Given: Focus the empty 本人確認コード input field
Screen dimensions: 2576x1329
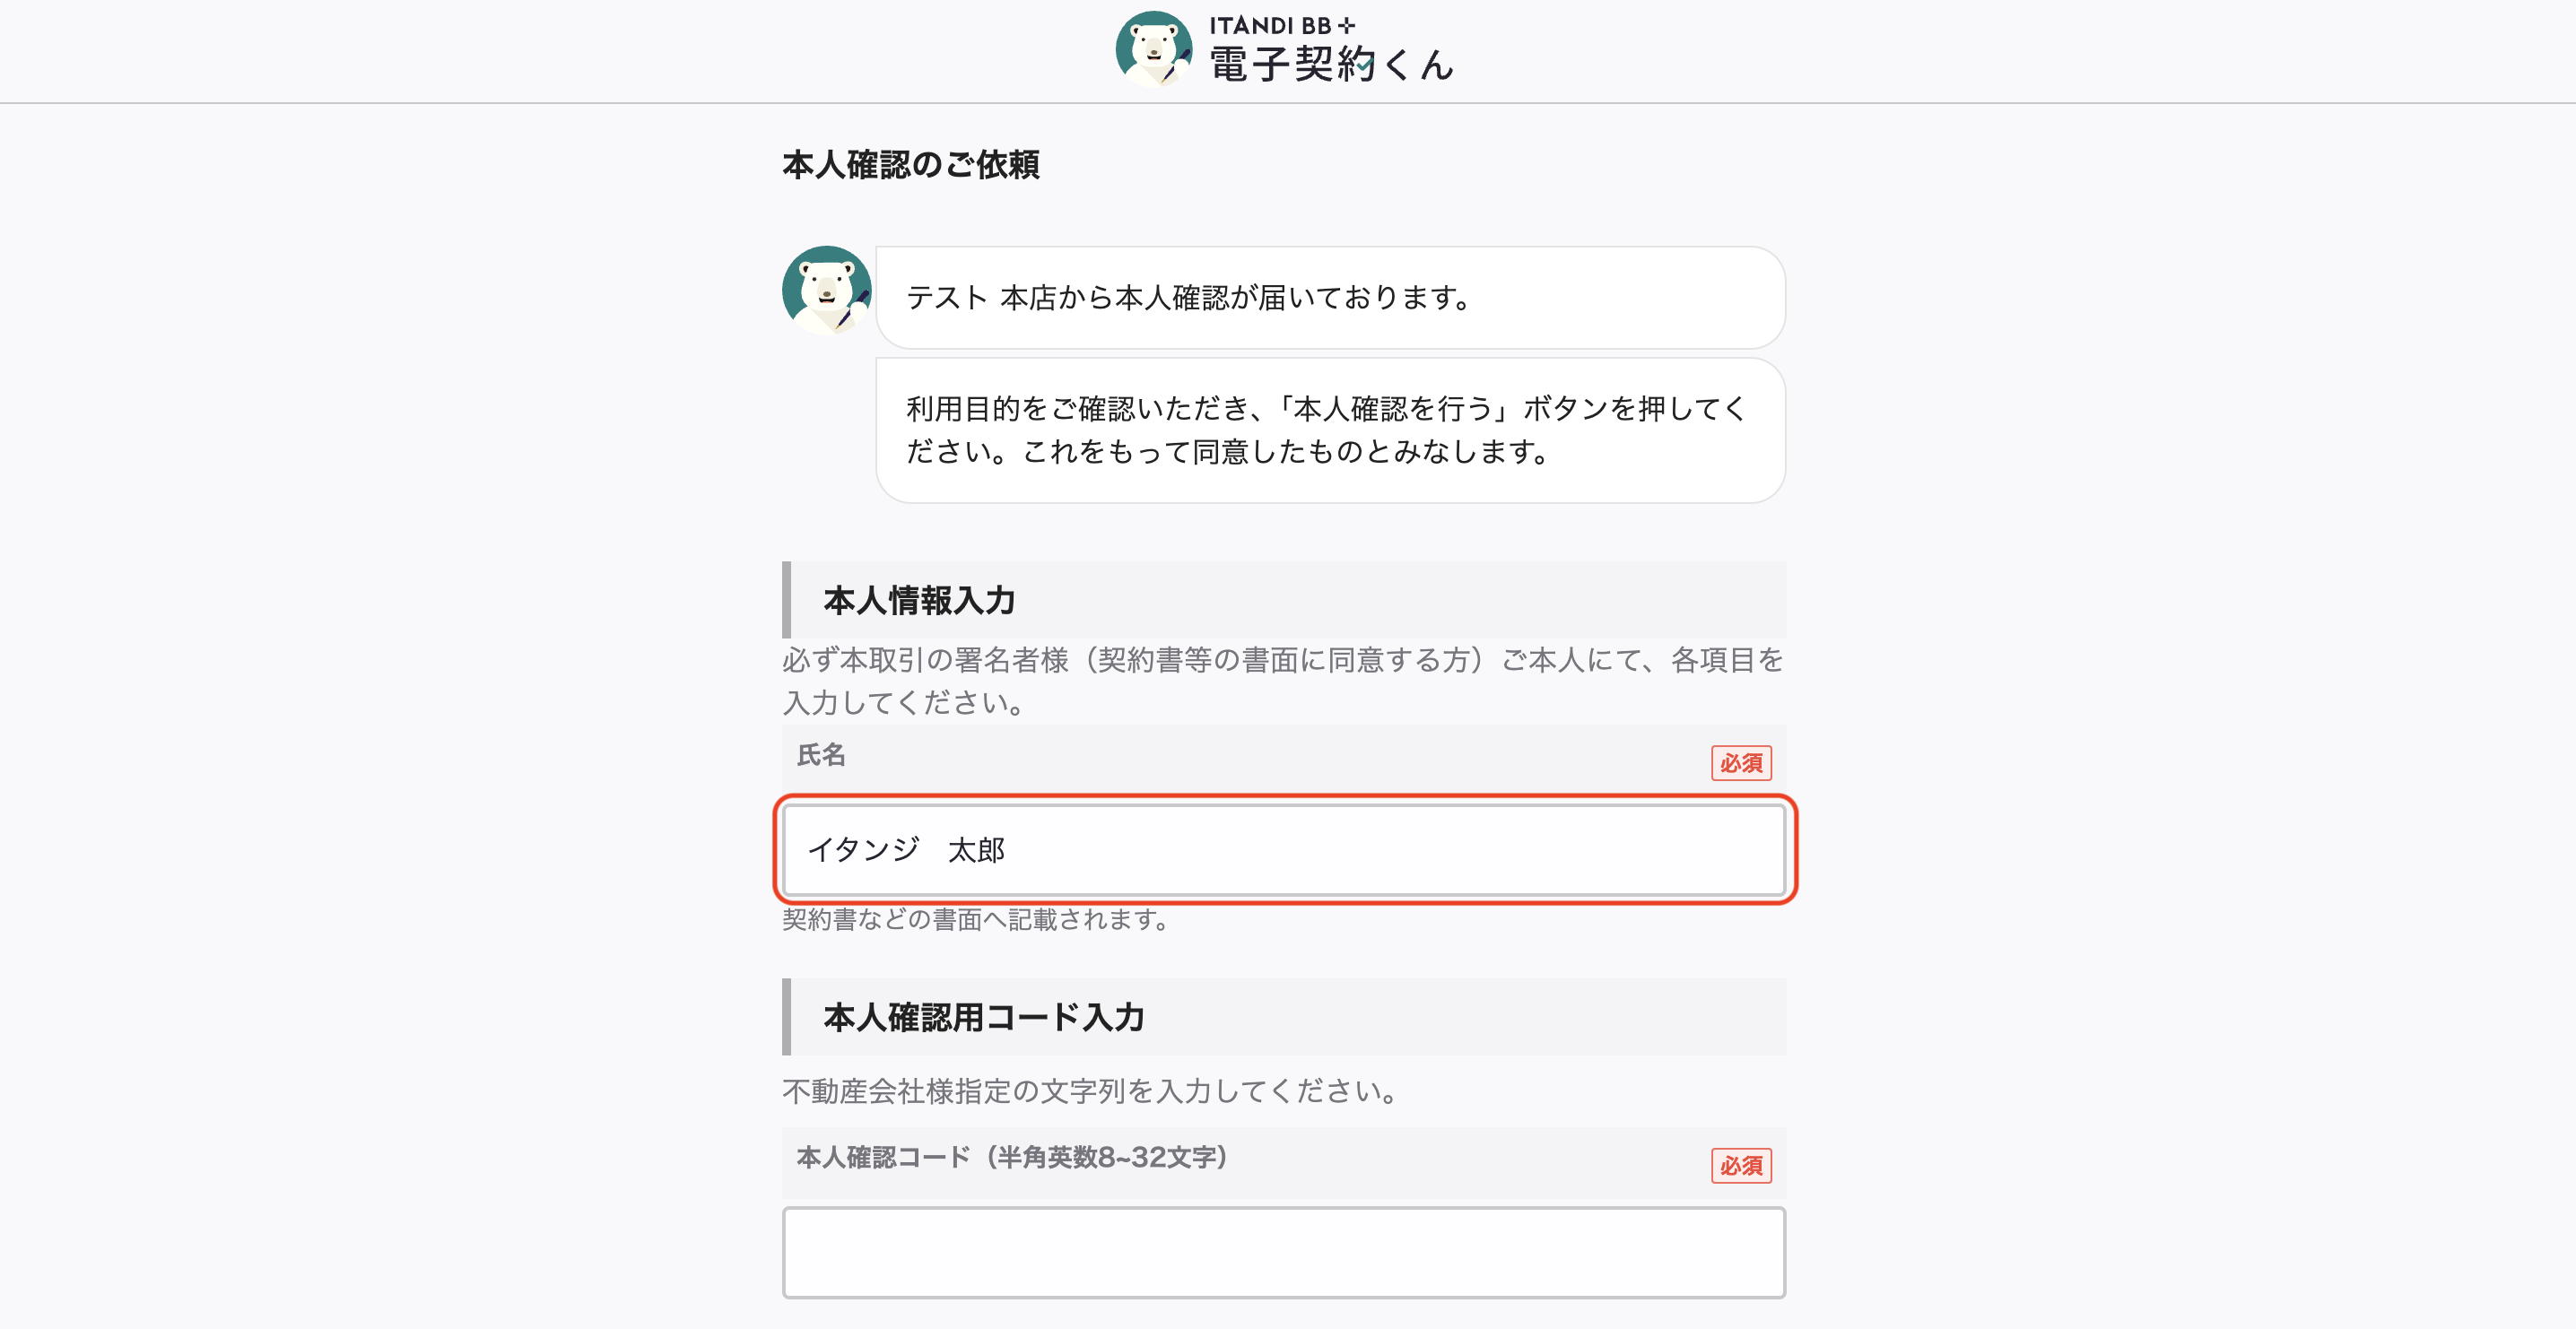Looking at the screenshot, I should click(1284, 1252).
